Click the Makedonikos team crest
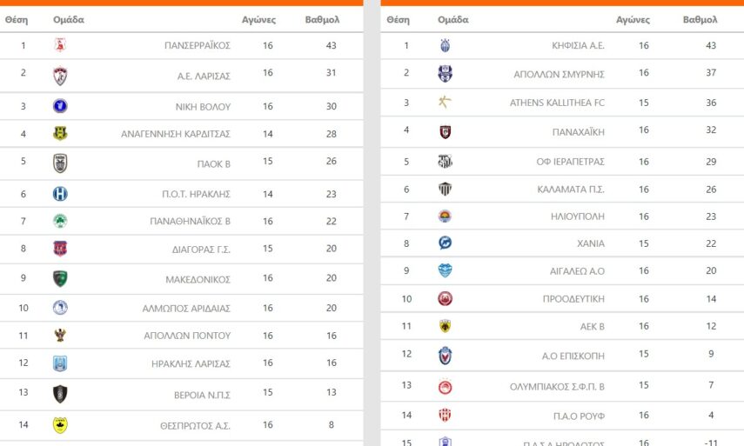The height and width of the screenshot is (446, 744). (x=60, y=279)
